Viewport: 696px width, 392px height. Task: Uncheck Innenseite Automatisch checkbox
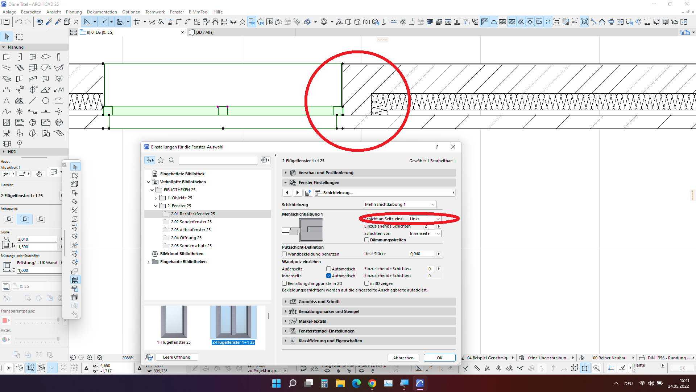(x=328, y=276)
